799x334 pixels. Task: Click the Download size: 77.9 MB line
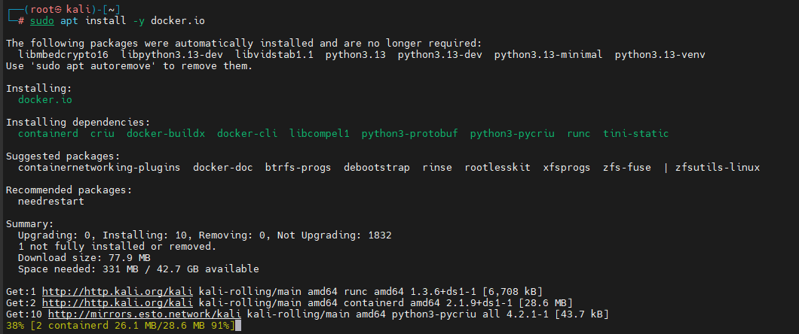[x=84, y=258]
